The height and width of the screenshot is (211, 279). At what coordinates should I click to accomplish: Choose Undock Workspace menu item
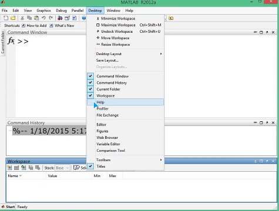click(x=125, y=32)
